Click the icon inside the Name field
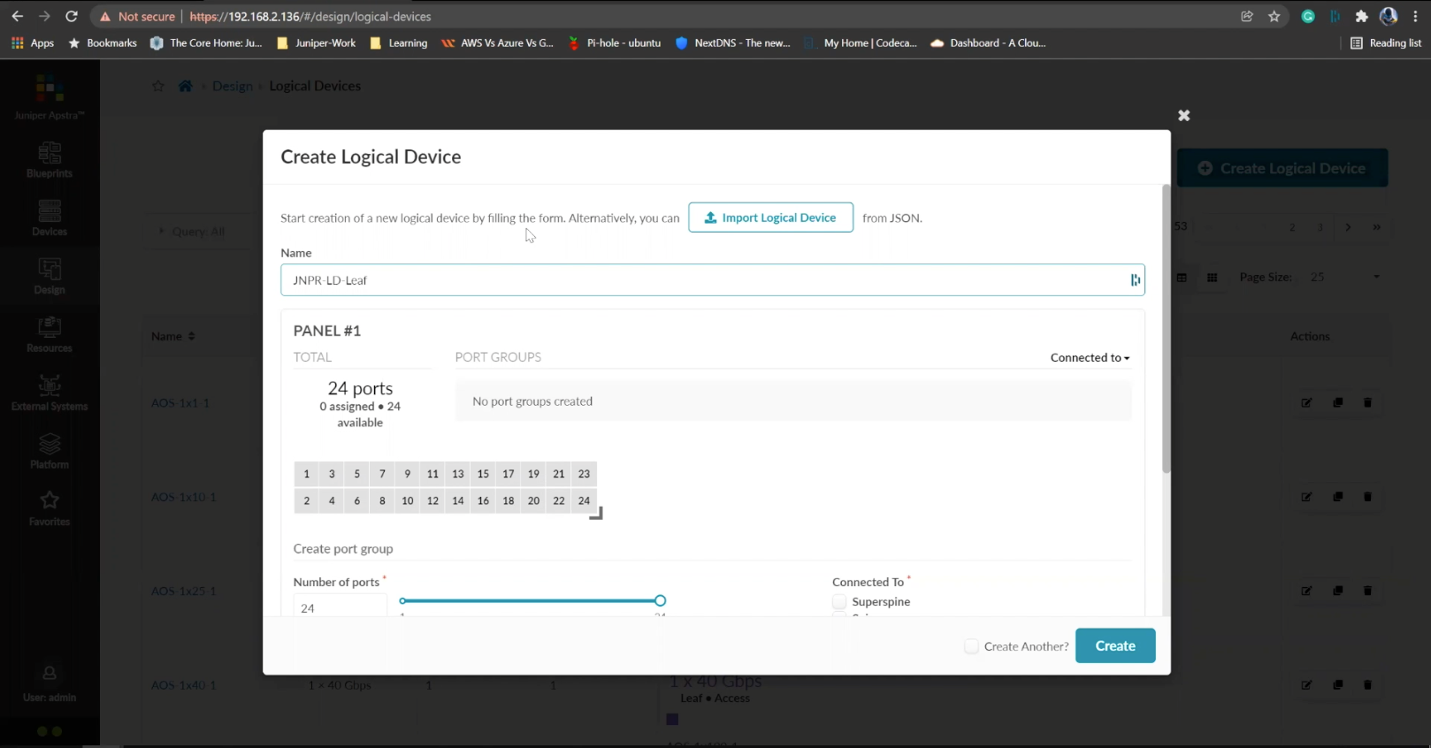Viewport: 1431px width, 748px height. [1135, 280]
